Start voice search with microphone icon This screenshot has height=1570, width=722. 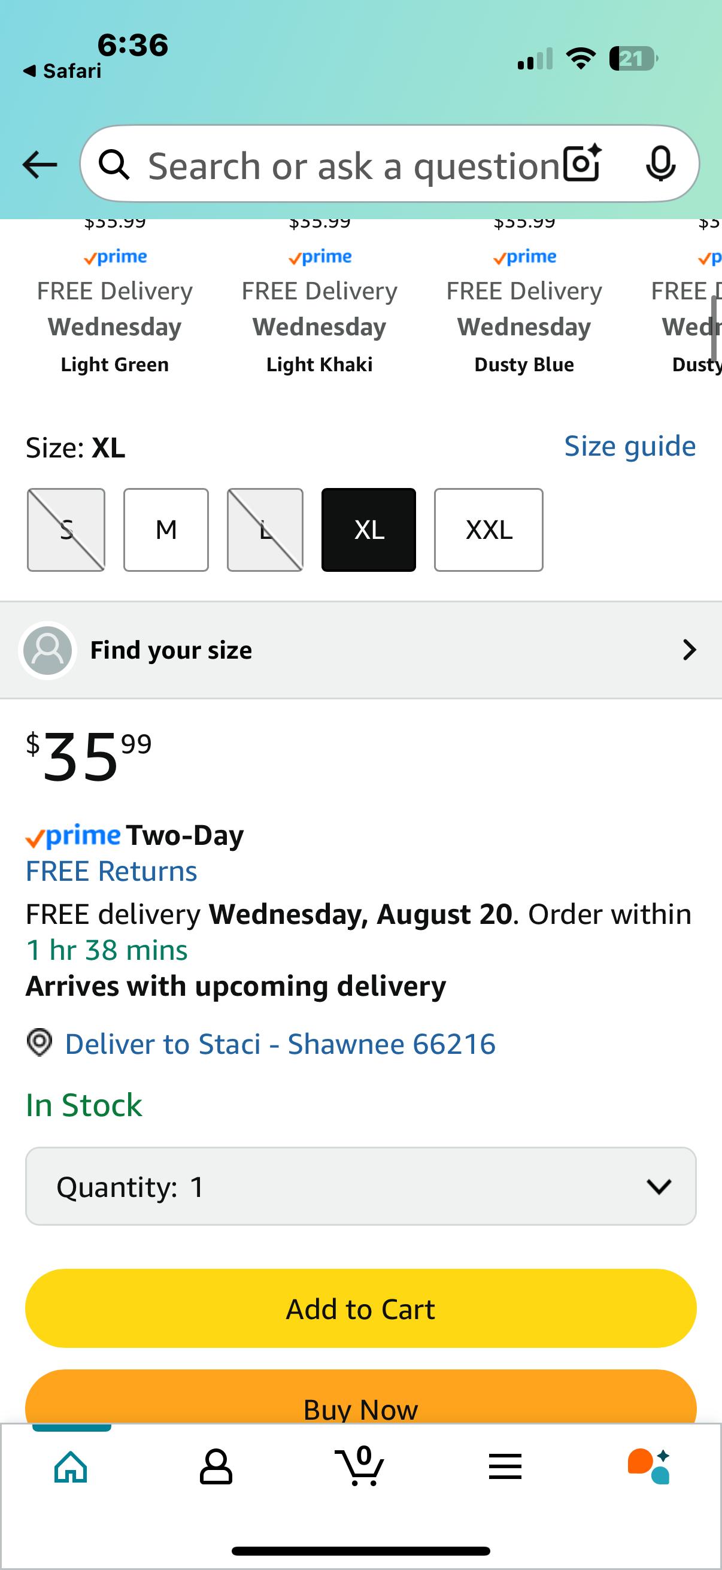660,163
